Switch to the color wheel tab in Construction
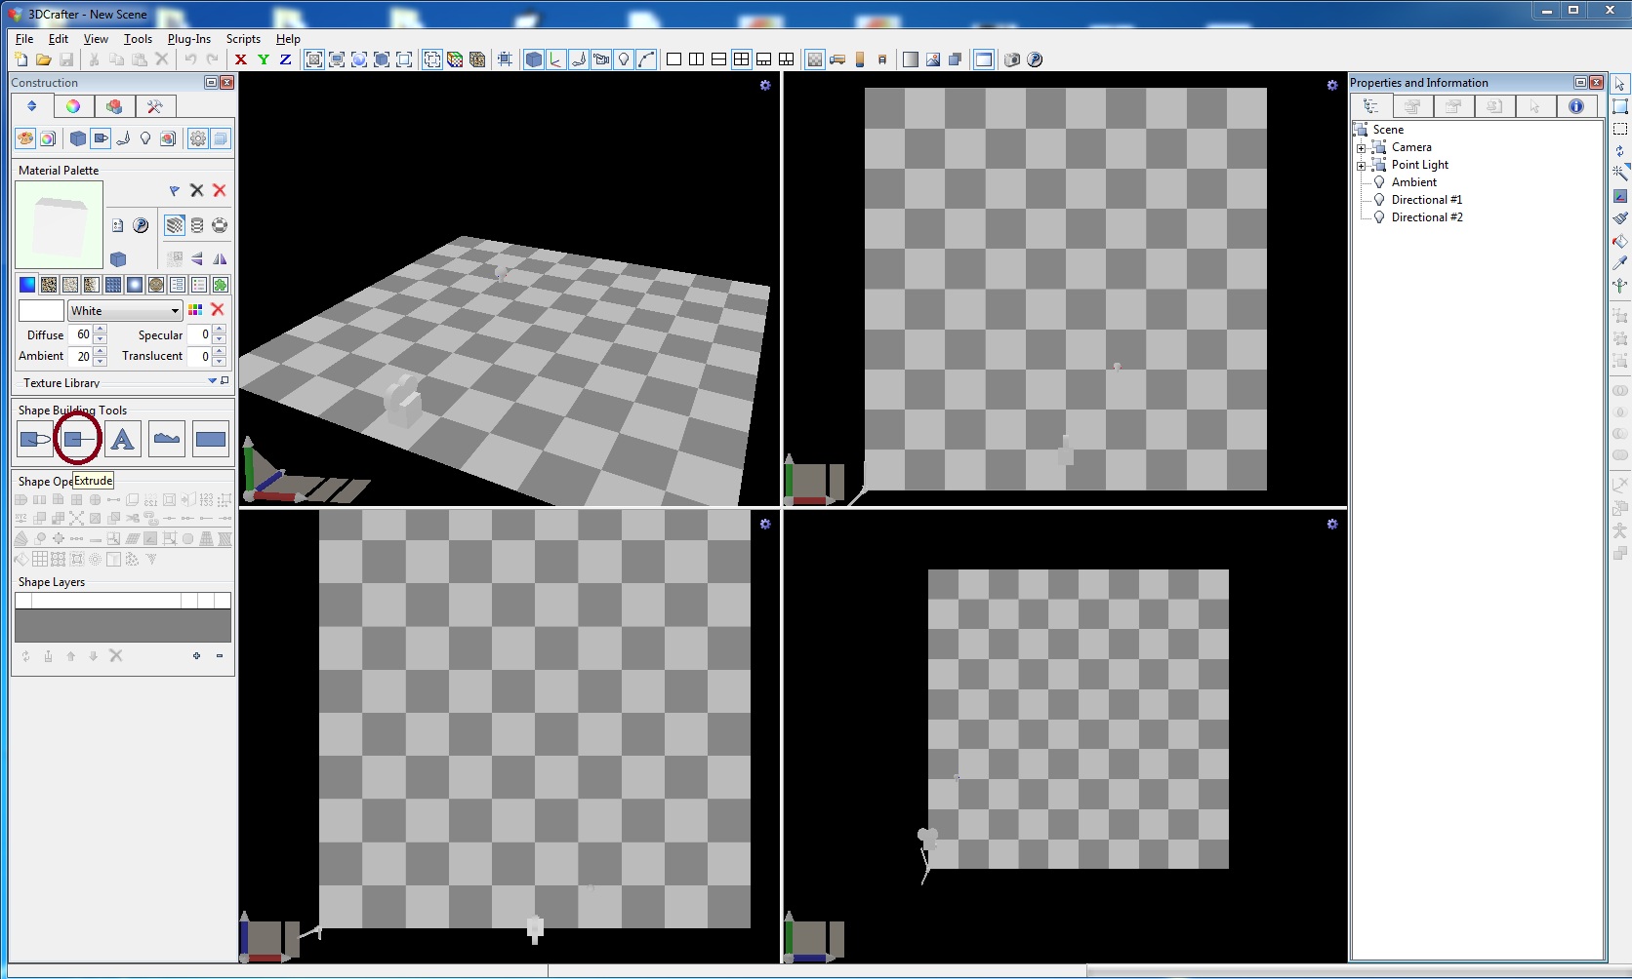Image resolution: width=1632 pixels, height=979 pixels. (73, 106)
